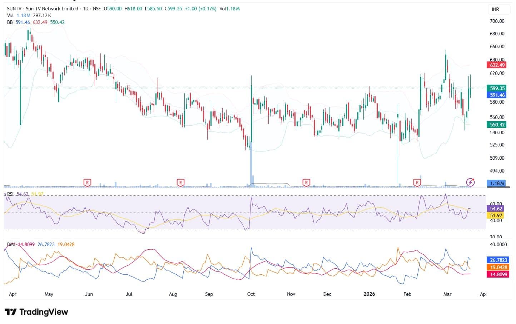The image size is (516, 324).
Task: Select the earnings E marker in mid November
Action: [306, 183]
